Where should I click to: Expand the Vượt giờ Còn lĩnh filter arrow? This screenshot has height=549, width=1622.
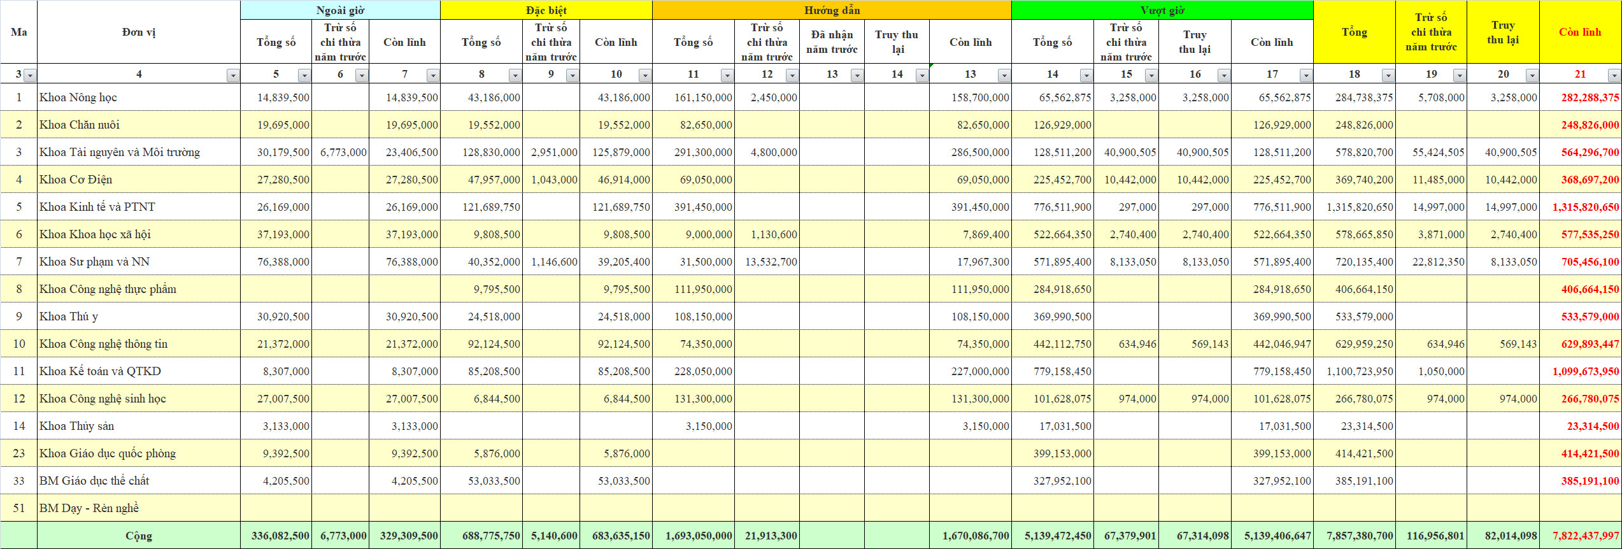(1306, 75)
